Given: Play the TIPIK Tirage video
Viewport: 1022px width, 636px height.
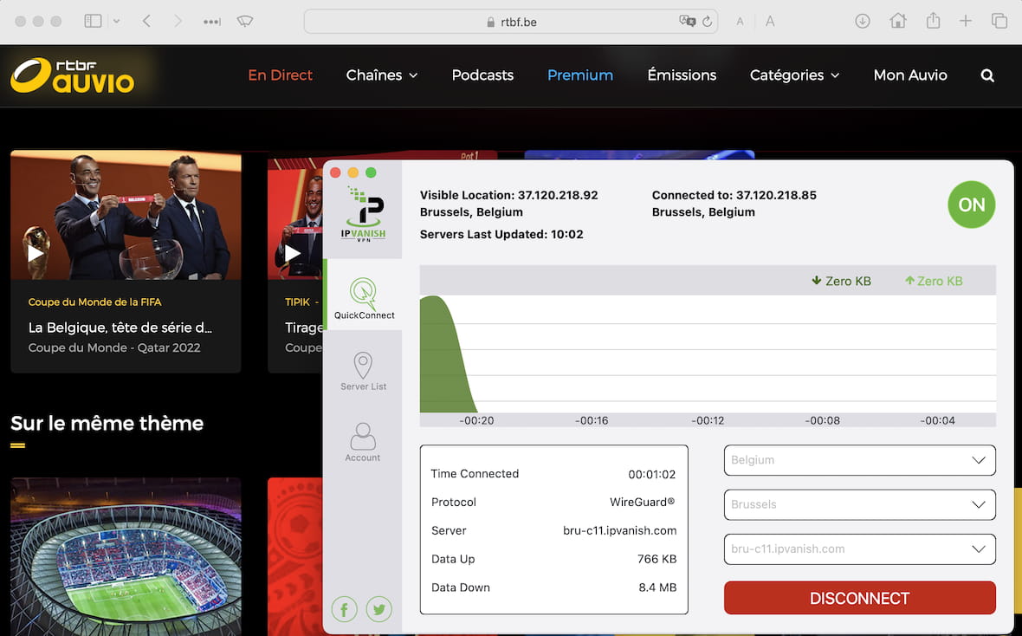Looking at the screenshot, I should pos(293,253).
